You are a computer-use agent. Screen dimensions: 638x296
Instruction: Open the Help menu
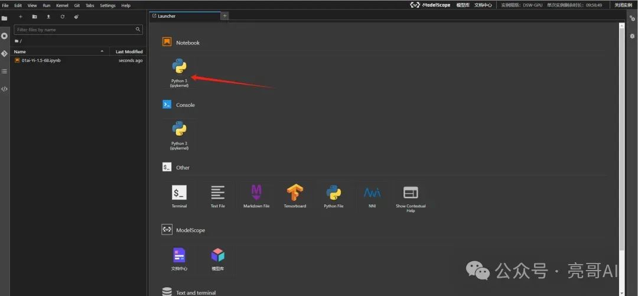[126, 5]
